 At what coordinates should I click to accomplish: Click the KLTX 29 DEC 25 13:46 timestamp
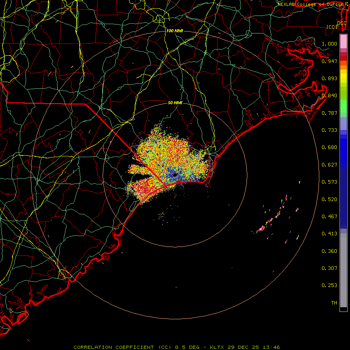click(x=245, y=347)
